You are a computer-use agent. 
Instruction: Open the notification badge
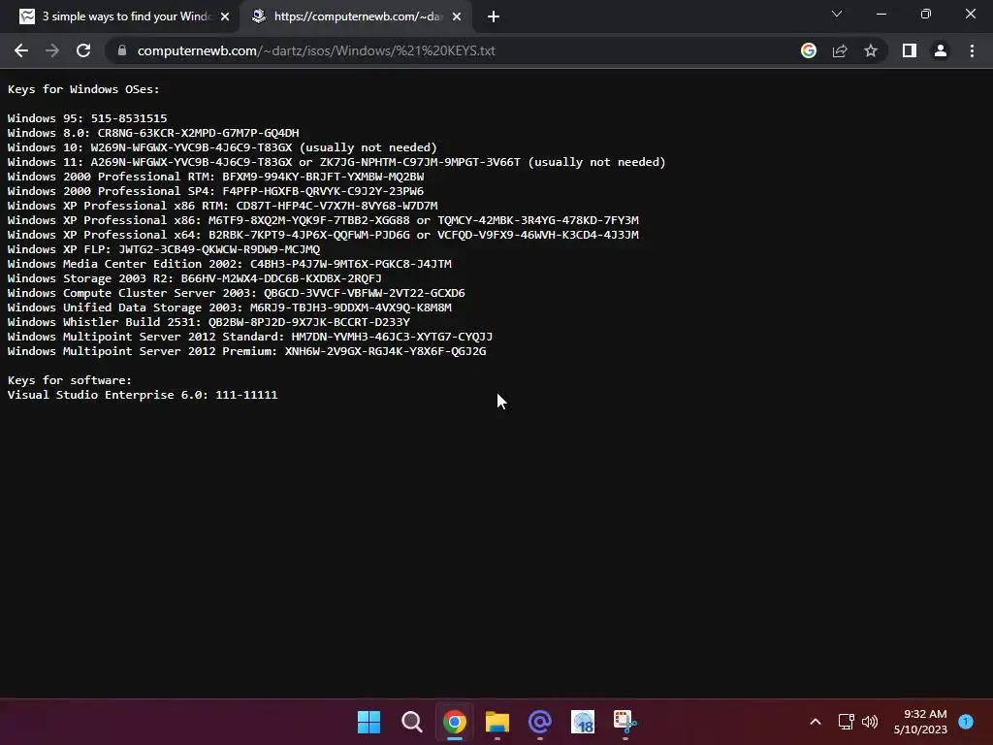pos(966,721)
